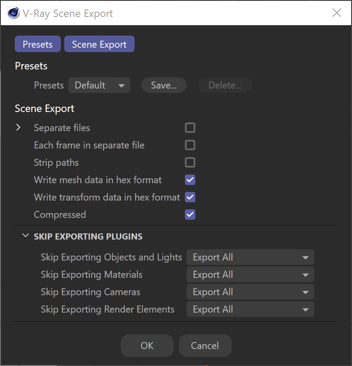Viewport: 352px width, 366px height.
Task: Uncheck Write mesh data in hex format
Action: point(190,180)
